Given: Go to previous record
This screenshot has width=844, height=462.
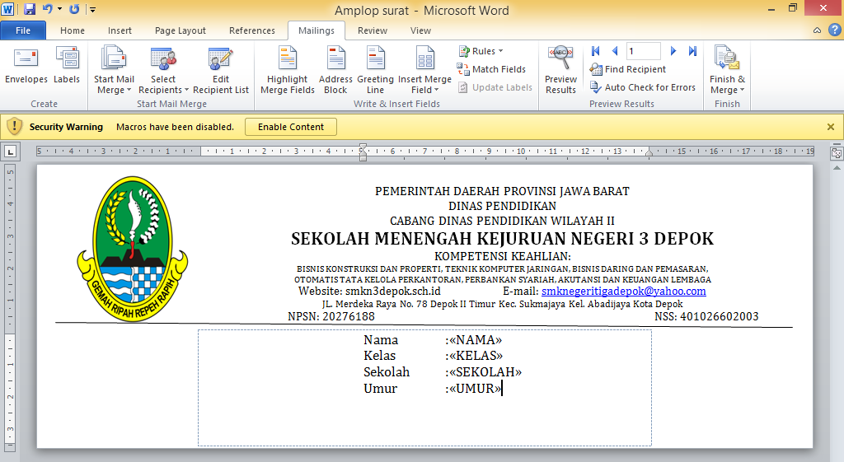Looking at the screenshot, I should coord(615,51).
